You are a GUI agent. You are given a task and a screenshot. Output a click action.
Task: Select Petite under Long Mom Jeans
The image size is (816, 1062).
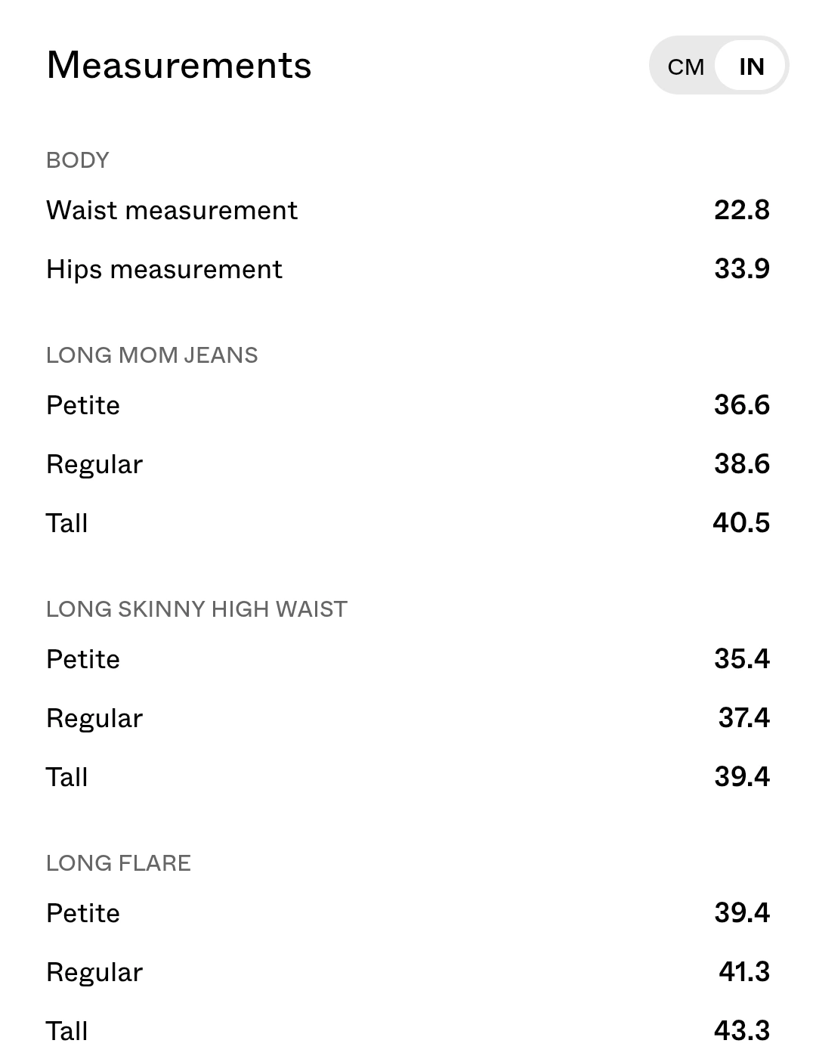pyautogui.click(x=408, y=405)
